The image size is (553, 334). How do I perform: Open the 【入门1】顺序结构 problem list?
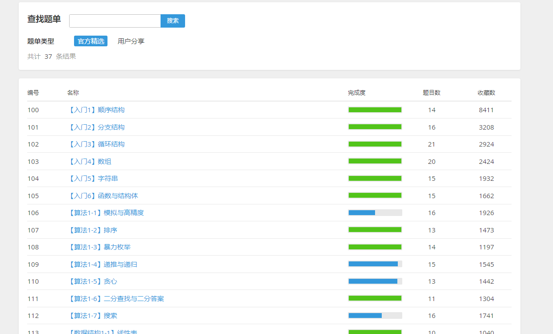pos(96,110)
